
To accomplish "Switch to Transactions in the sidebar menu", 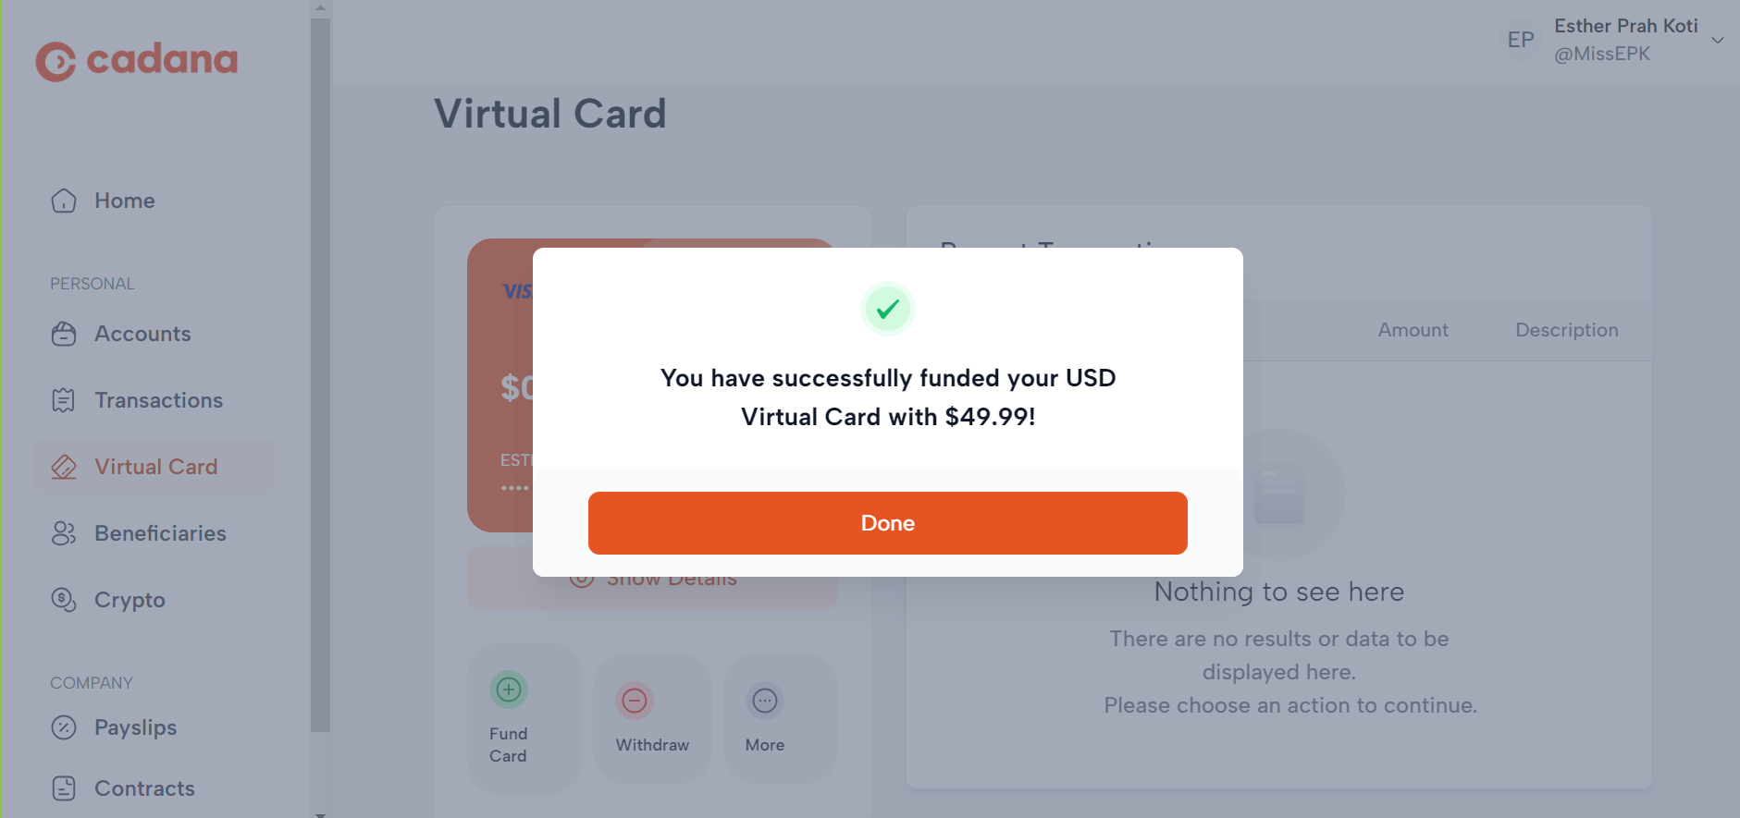I will (158, 400).
